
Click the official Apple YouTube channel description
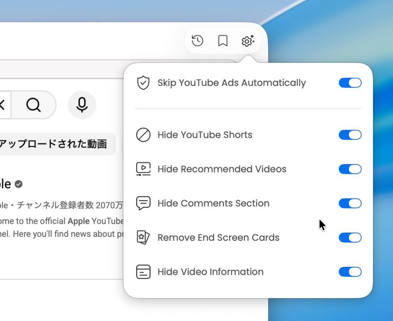click(x=62, y=227)
